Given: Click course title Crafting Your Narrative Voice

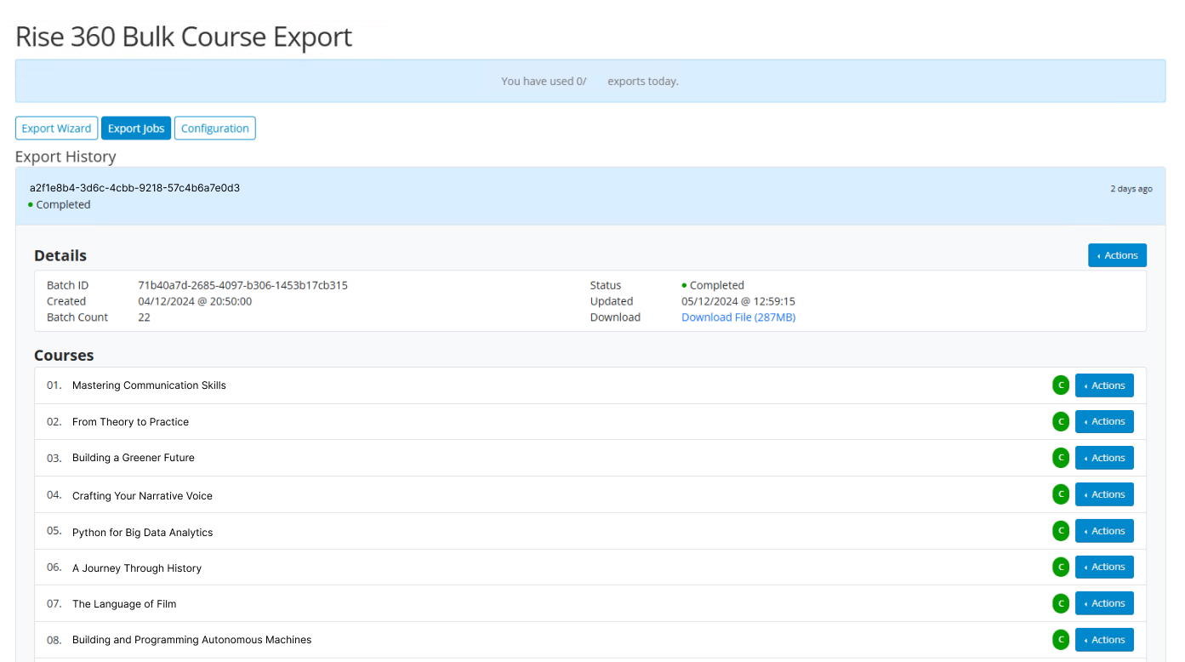Looking at the screenshot, I should tap(142, 496).
